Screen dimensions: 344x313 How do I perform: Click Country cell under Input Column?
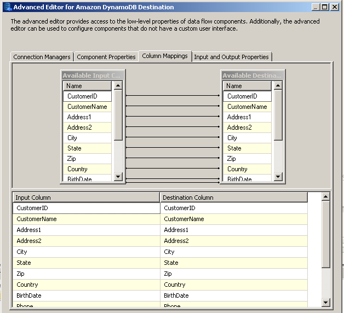coord(87,285)
